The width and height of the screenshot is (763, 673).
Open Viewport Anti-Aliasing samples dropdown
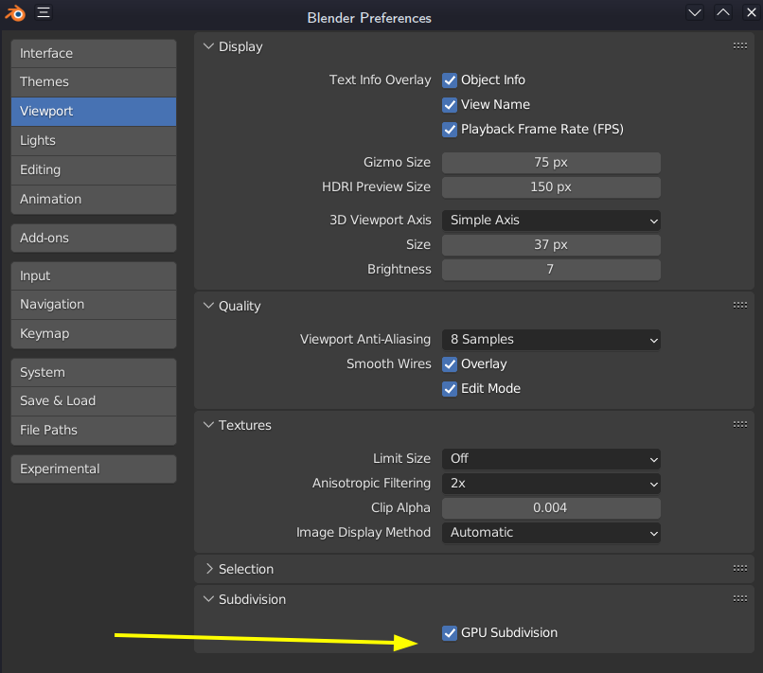pos(551,340)
